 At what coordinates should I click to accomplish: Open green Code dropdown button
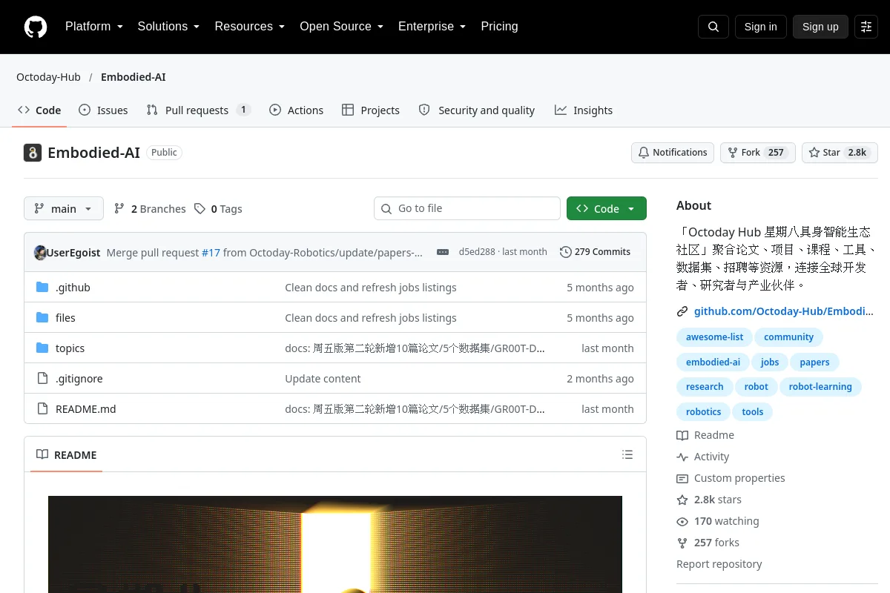[x=607, y=209]
